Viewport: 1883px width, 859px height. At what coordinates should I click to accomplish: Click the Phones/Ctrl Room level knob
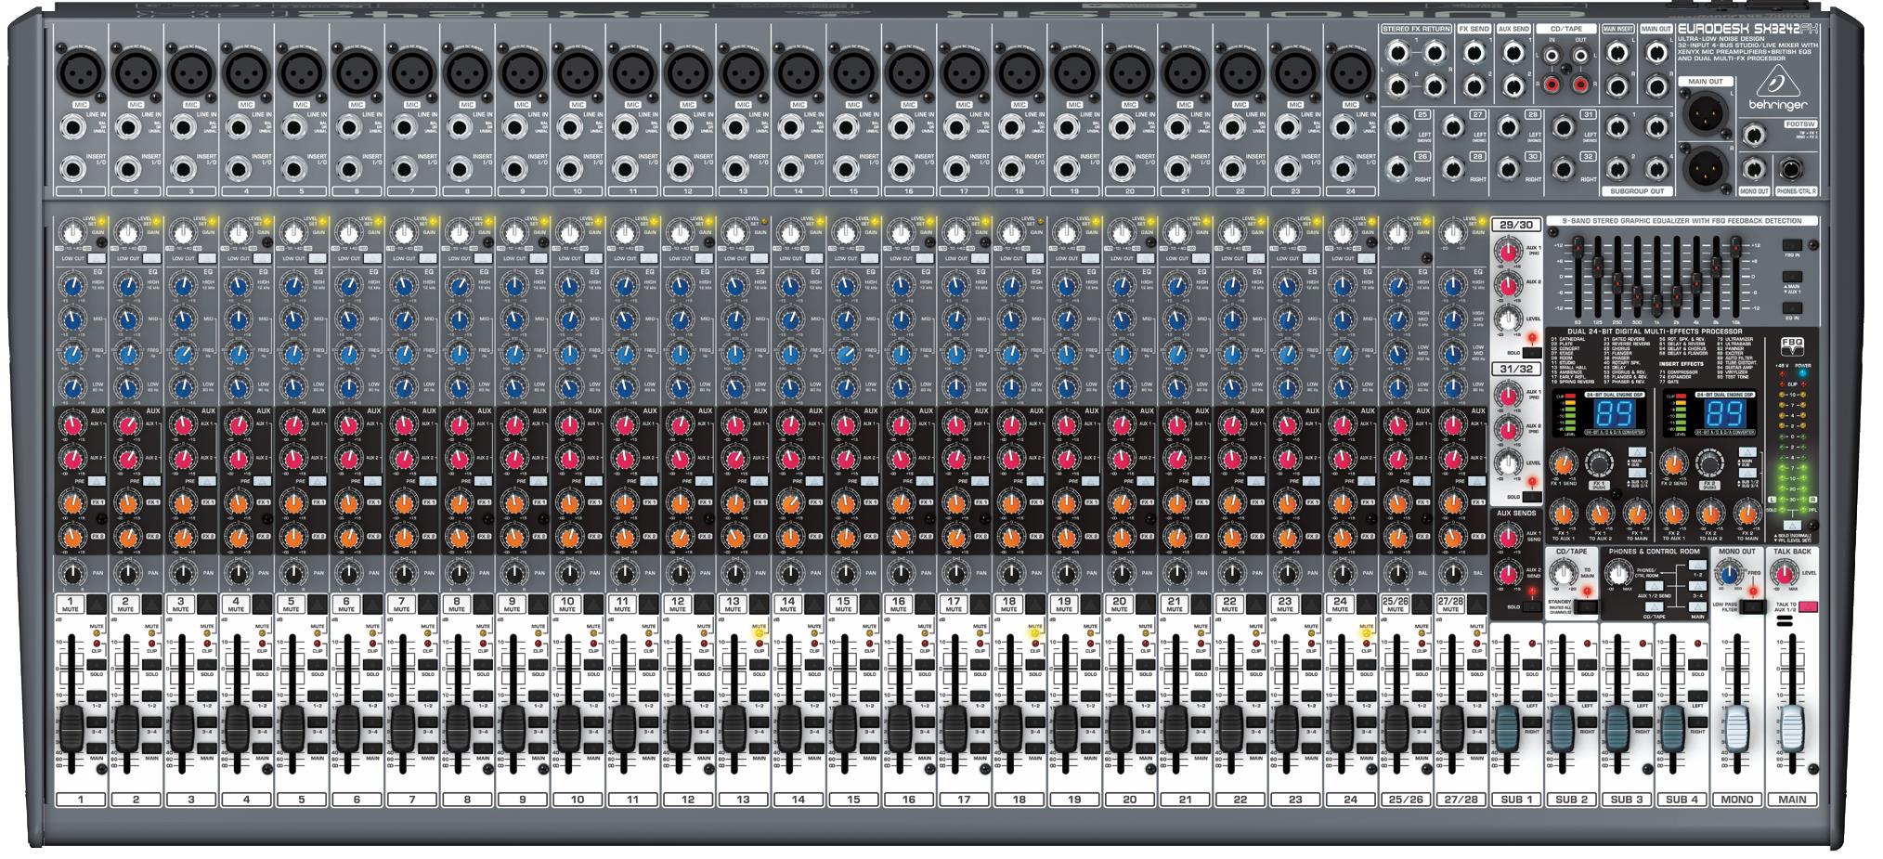tap(1619, 572)
